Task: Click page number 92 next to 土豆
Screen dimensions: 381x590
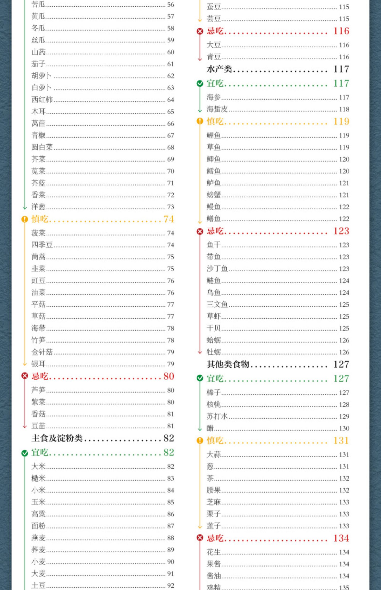Action: point(171,585)
